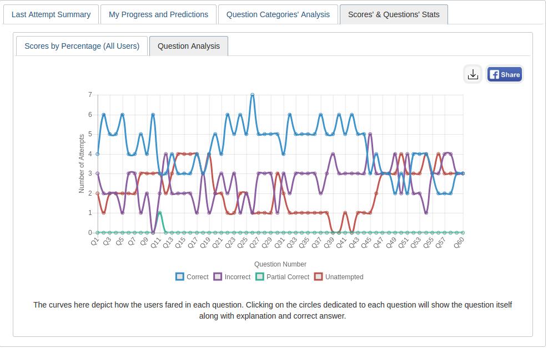This screenshot has width=548, height=348.
Task: Download the chart using the download icon
Action: [x=472, y=74]
